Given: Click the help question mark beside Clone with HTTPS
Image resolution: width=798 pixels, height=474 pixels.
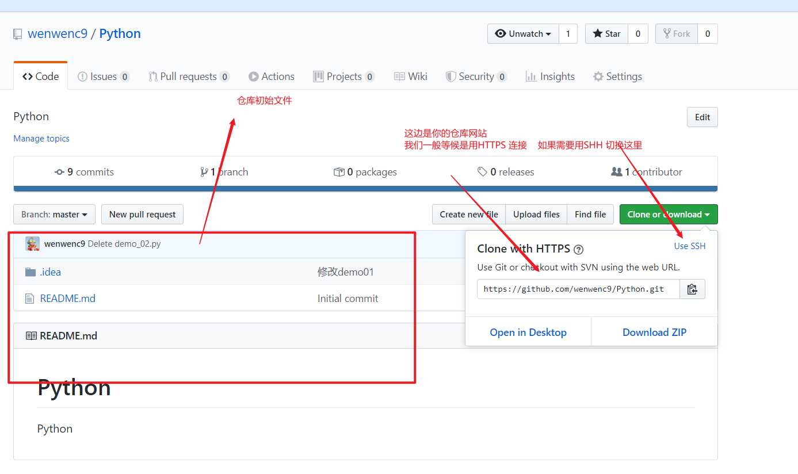Looking at the screenshot, I should point(579,250).
